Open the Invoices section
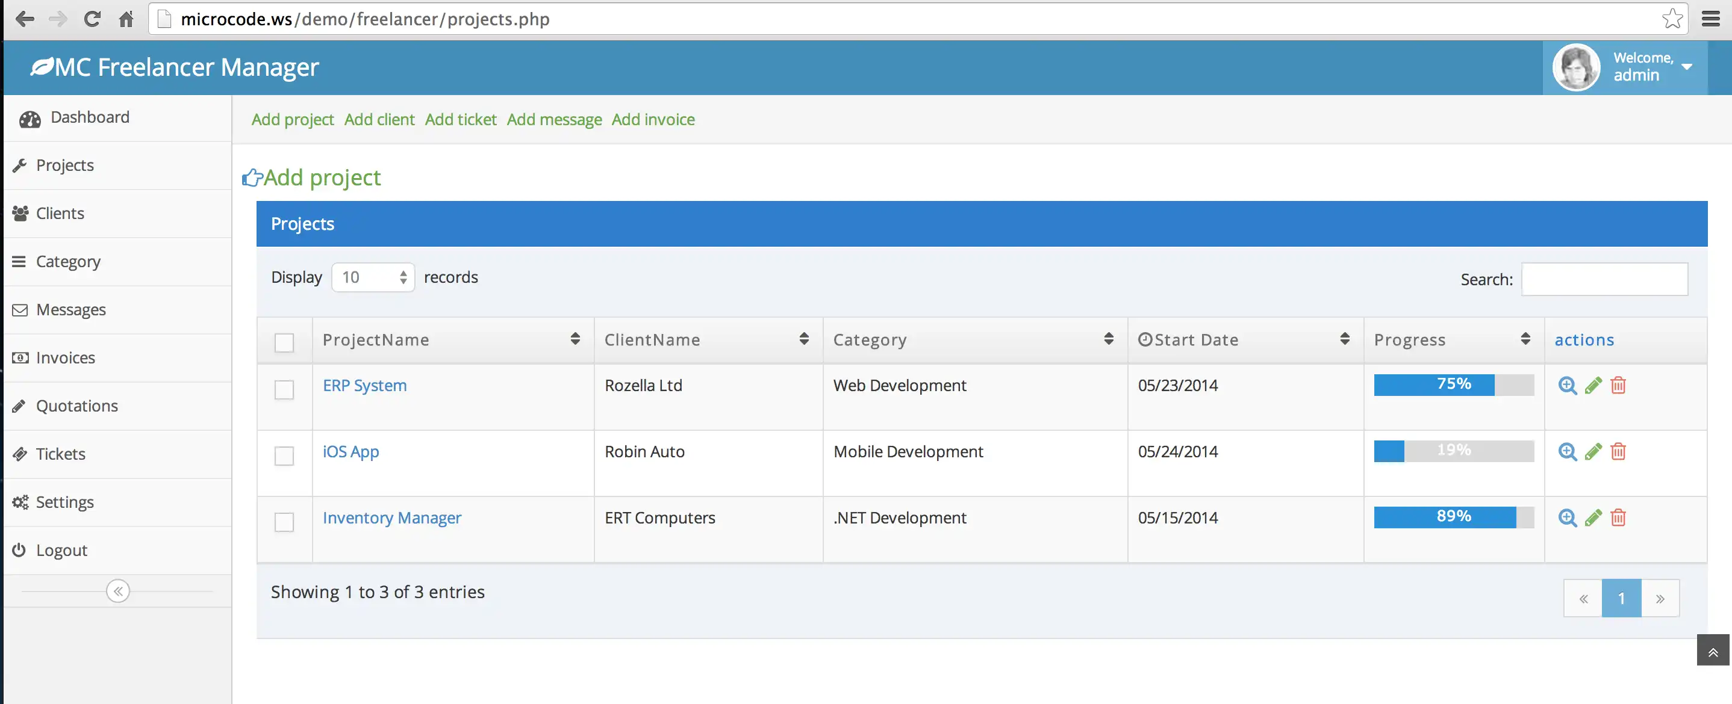Viewport: 1732px width, 704px height. 66,357
